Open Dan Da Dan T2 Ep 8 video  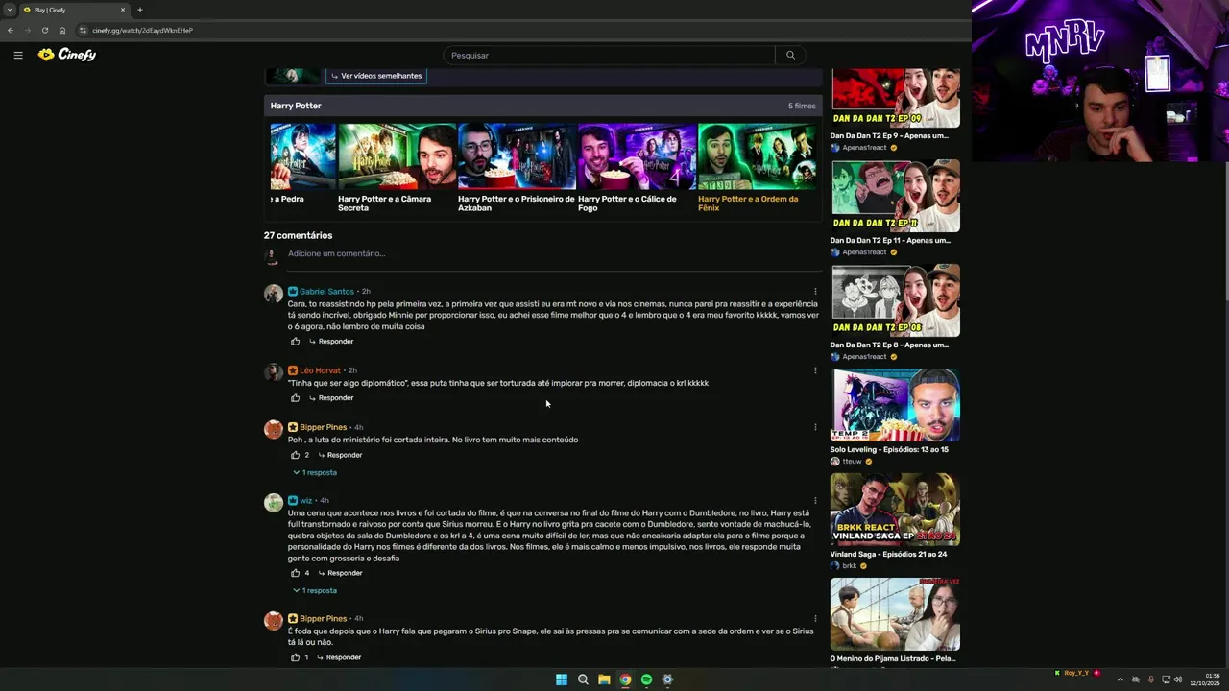click(895, 301)
